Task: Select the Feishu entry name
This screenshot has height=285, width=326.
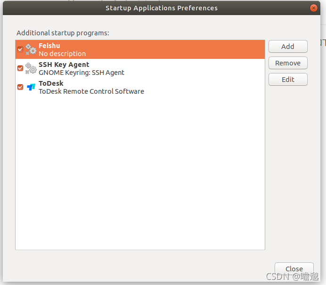Action: tap(49, 46)
